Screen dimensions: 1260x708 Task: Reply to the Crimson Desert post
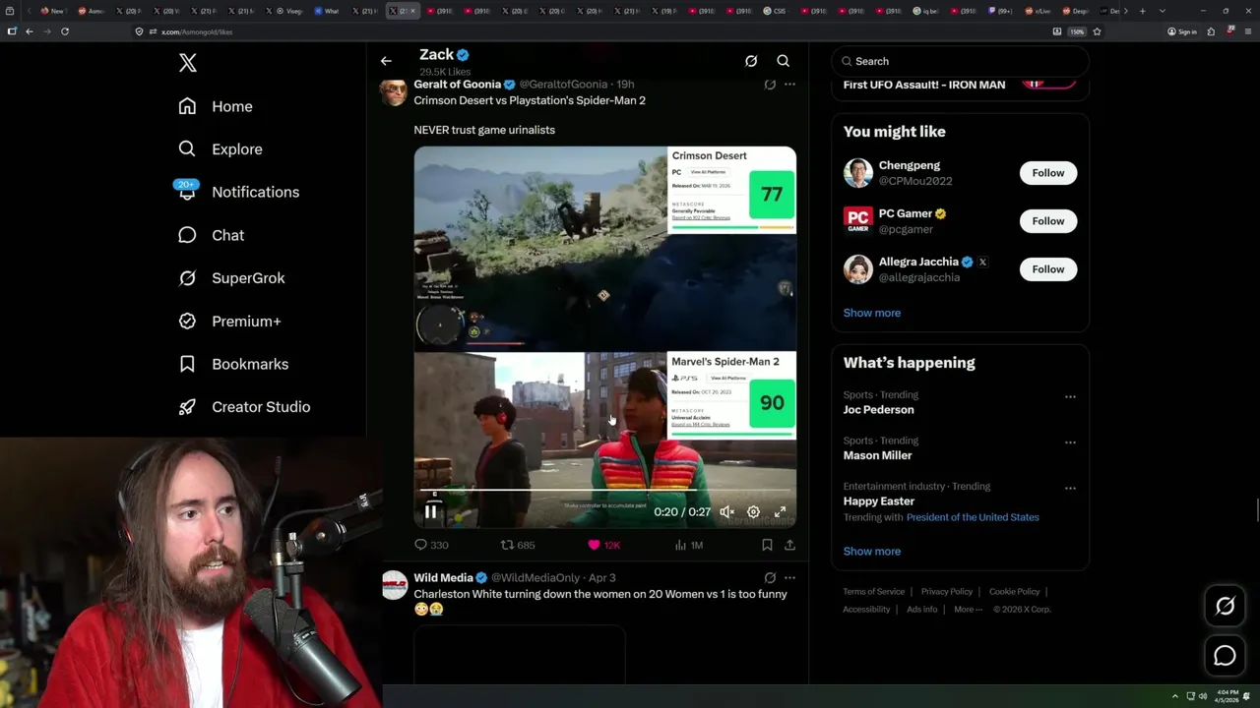click(x=431, y=545)
